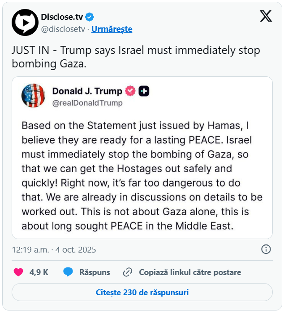Click the X logo icon
The height and width of the screenshot is (315, 284).
click(x=266, y=17)
